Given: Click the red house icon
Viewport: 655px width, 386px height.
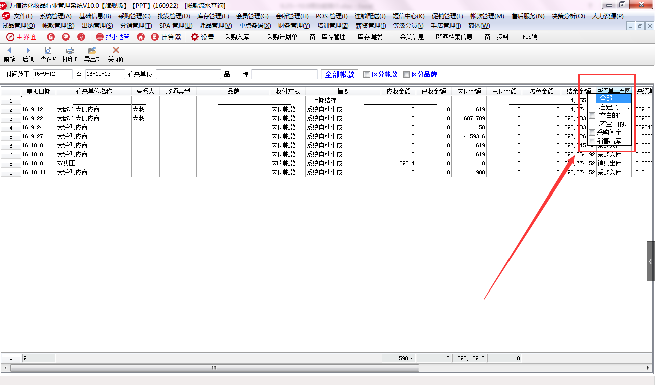Looking at the screenshot, I should (141, 37).
